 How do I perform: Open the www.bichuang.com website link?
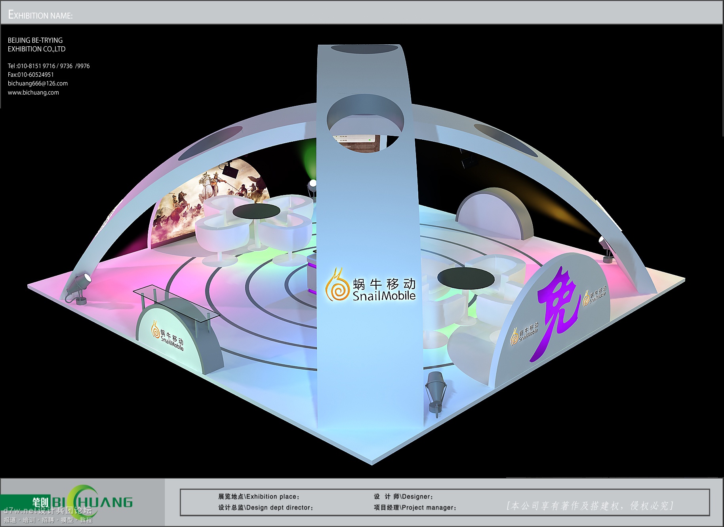pos(33,93)
